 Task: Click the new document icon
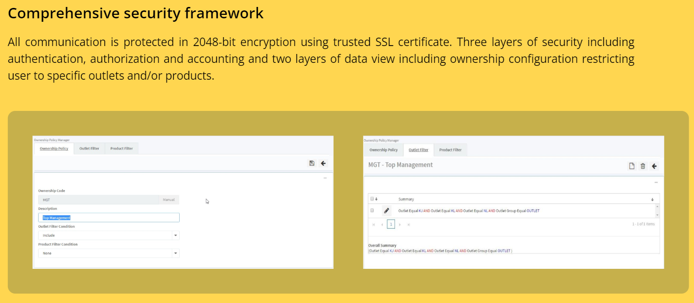632,166
